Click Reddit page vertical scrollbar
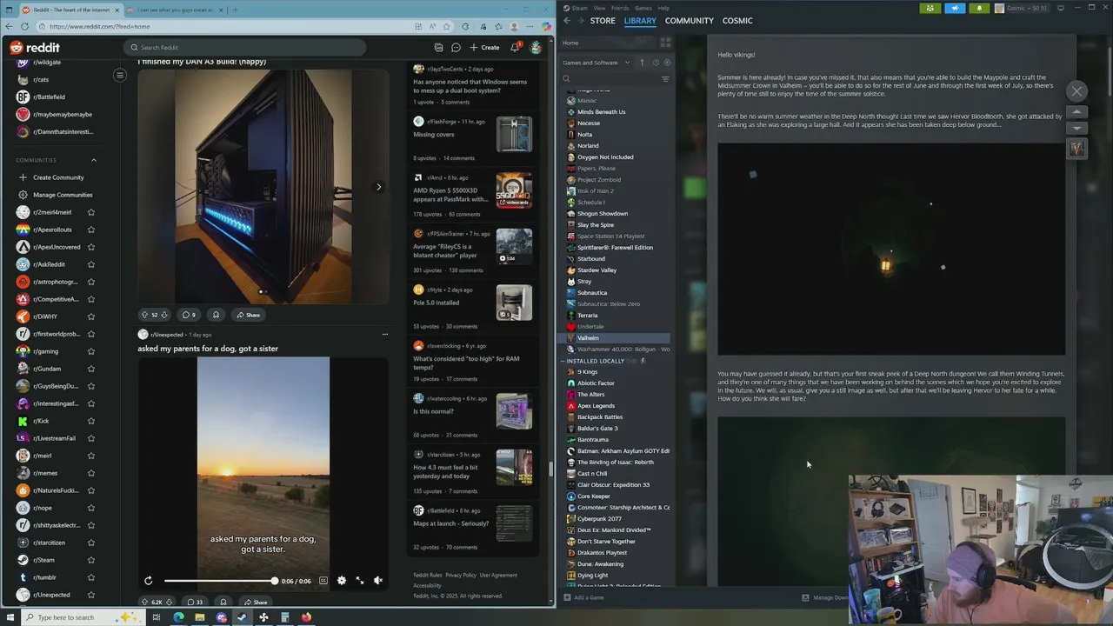 coord(551,469)
